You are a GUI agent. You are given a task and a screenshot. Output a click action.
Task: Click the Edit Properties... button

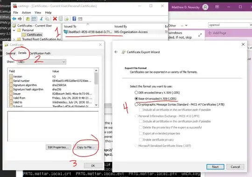coord(58,147)
